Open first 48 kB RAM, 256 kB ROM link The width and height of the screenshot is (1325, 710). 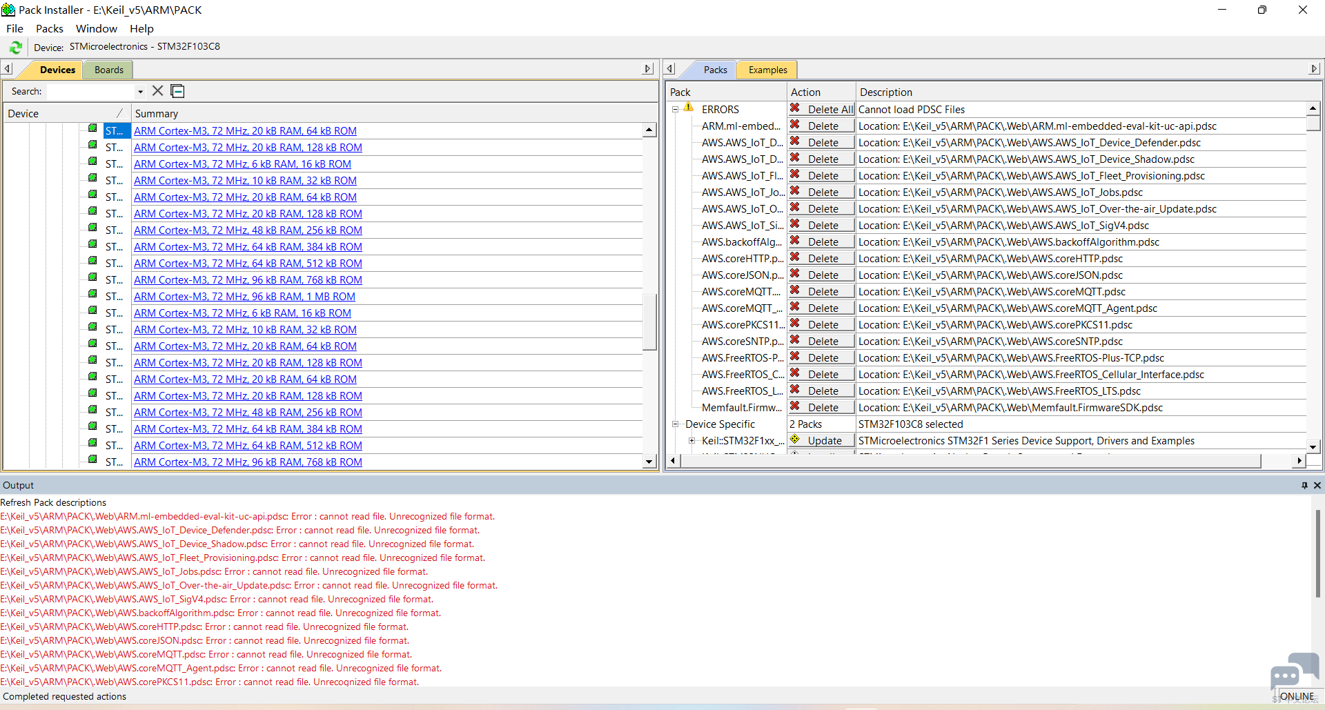pos(248,230)
